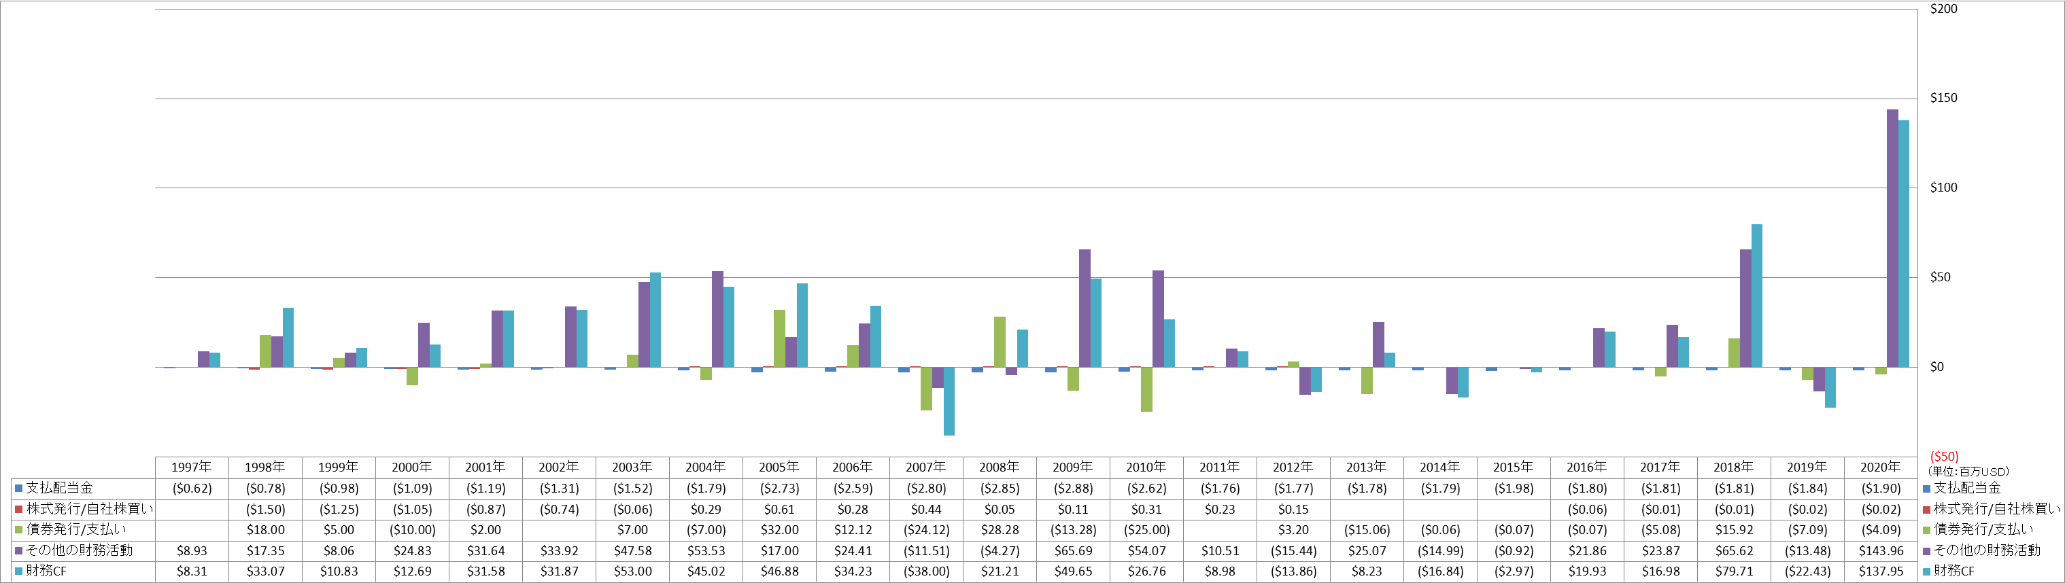Viewport: 2065px width, 583px height.
Task: Click the $150 axis label
Action: tap(1944, 98)
